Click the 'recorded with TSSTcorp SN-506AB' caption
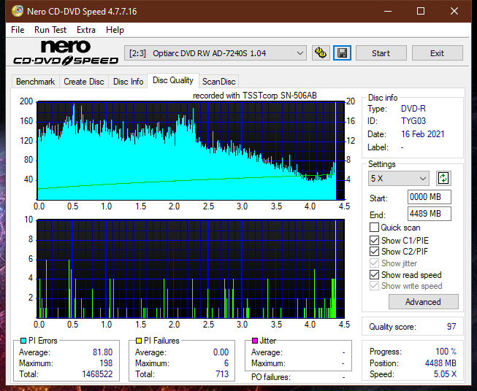The image size is (477, 391). tap(255, 96)
